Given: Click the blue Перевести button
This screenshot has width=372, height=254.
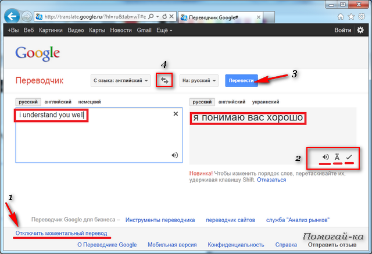Looking at the screenshot, I should (241, 81).
